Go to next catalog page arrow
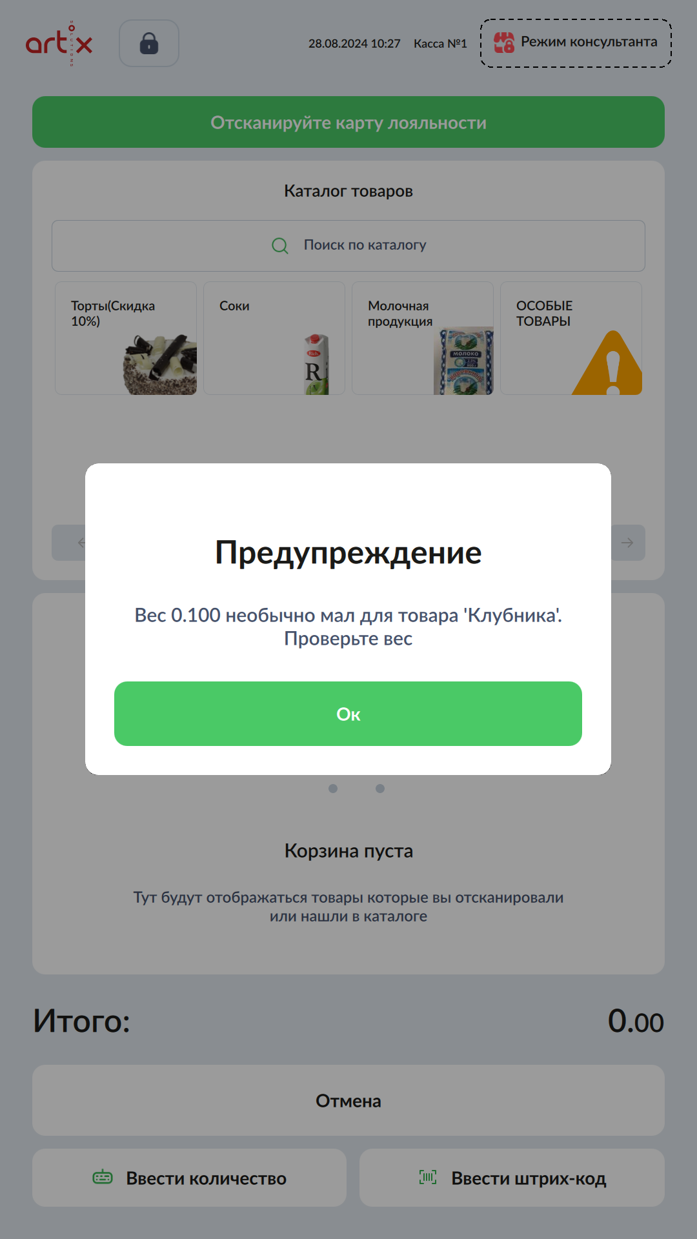697x1239 pixels. point(627,543)
